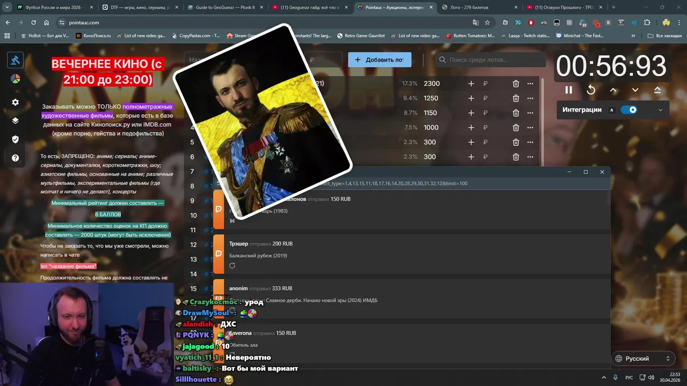Image resolution: width=687 pixels, height=386 pixels.
Task: Open КиноПоиск.ru bookmark
Action: [93, 36]
